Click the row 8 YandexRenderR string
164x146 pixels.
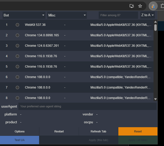(x=120, y=98)
